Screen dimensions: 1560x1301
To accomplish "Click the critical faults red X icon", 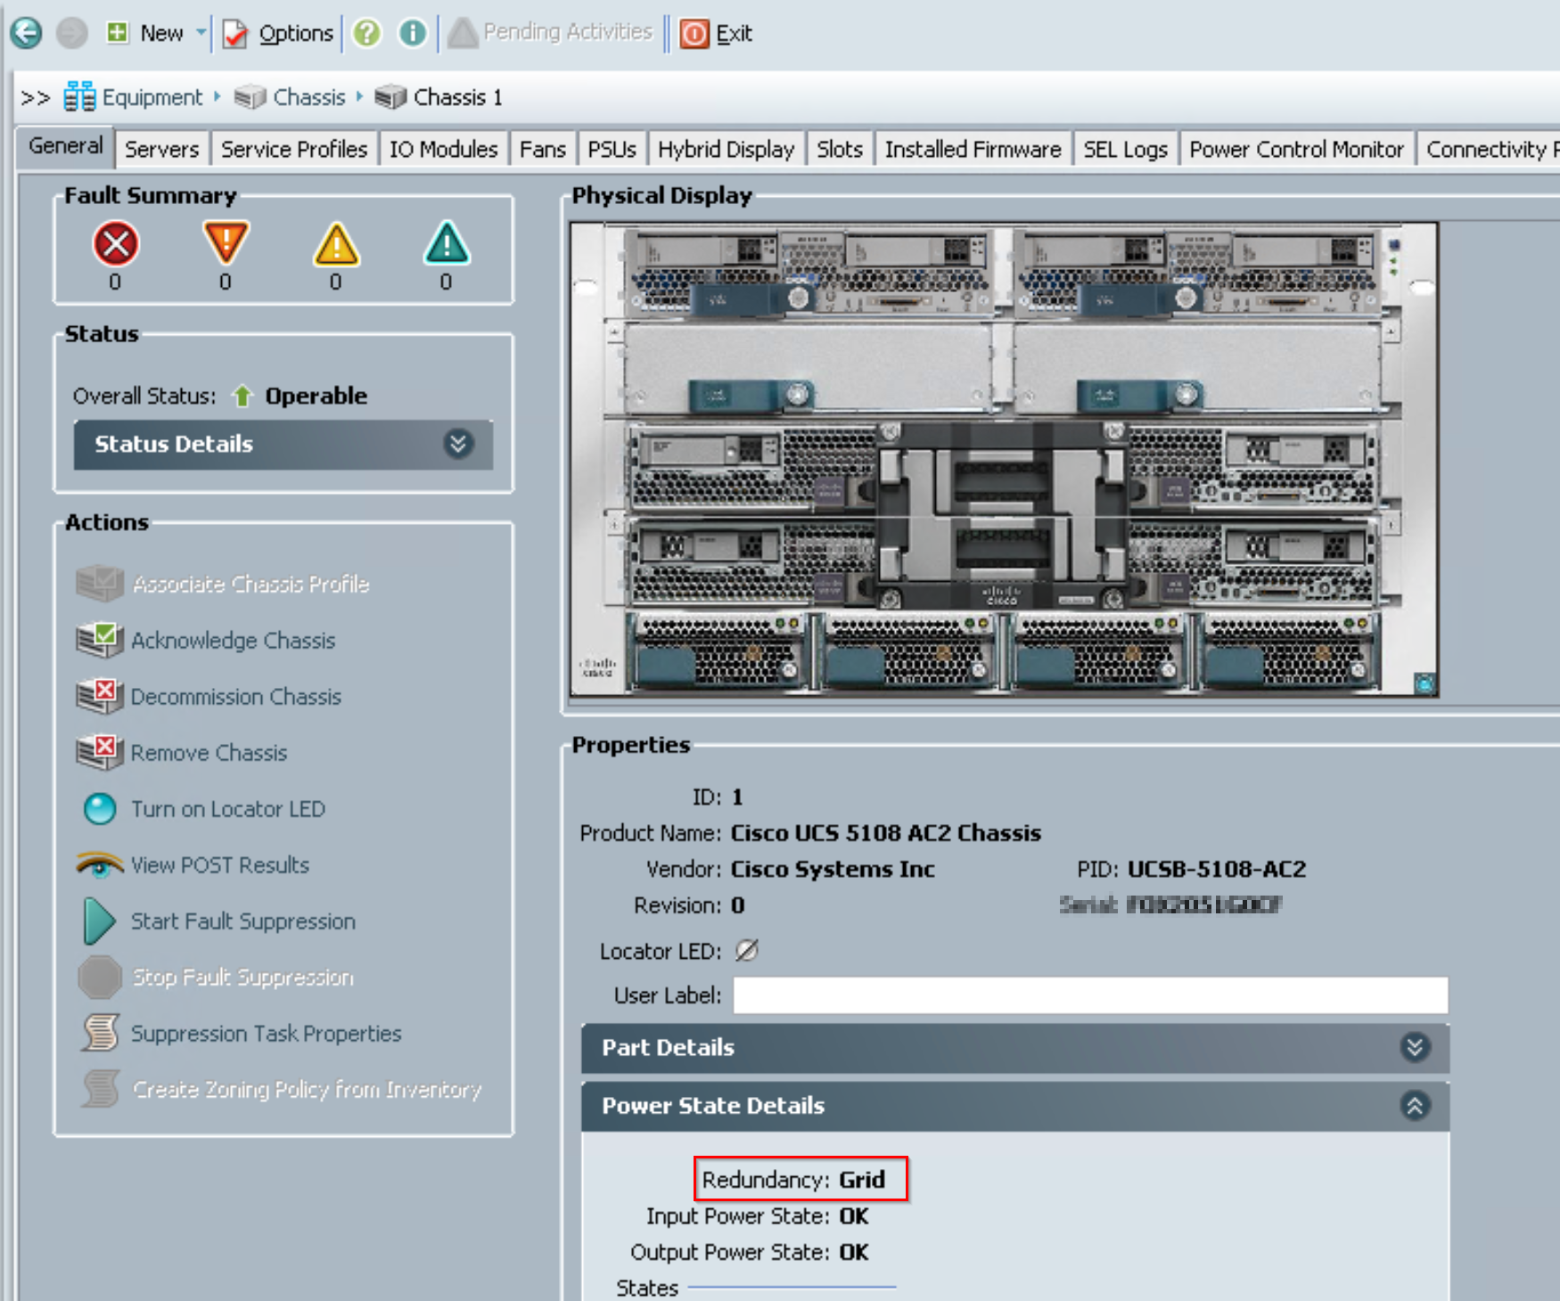I will [115, 243].
